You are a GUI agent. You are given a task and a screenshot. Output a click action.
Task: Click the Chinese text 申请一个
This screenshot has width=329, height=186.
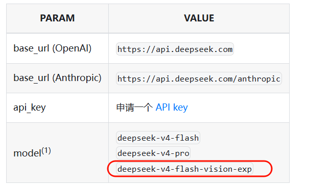(134, 108)
